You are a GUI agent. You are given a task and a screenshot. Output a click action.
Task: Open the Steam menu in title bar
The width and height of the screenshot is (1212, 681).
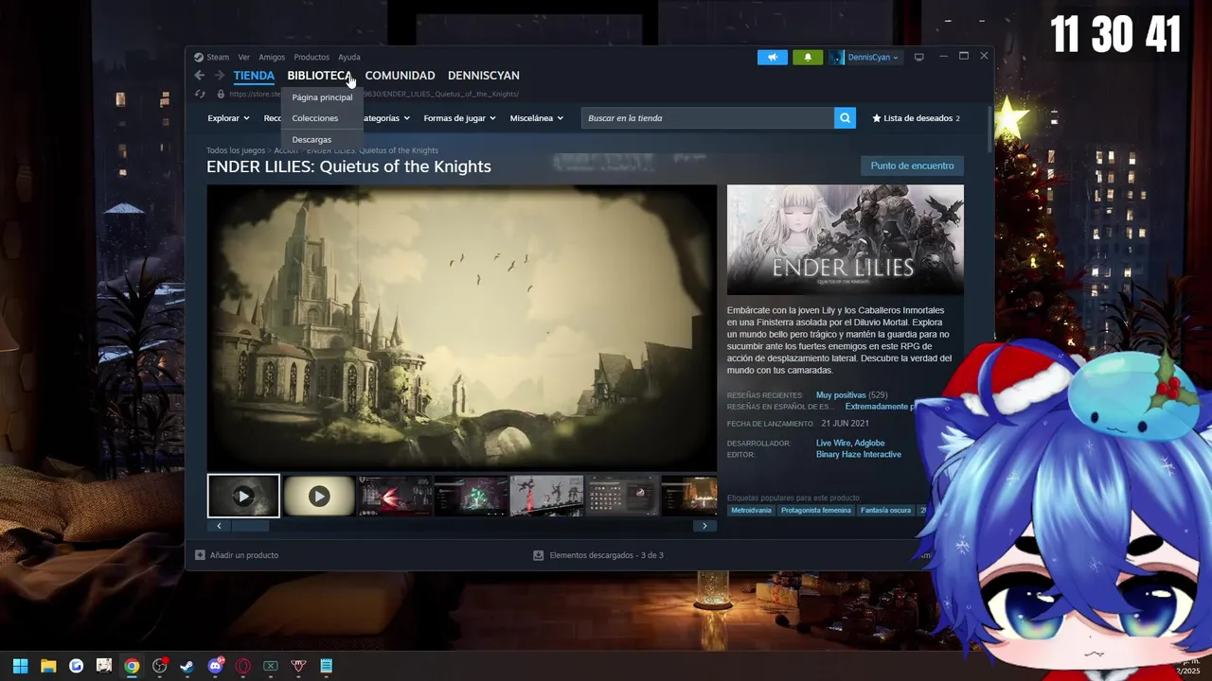[x=212, y=57]
